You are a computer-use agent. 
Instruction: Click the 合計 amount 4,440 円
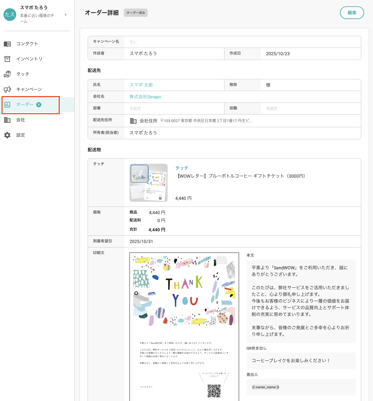[x=157, y=230]
